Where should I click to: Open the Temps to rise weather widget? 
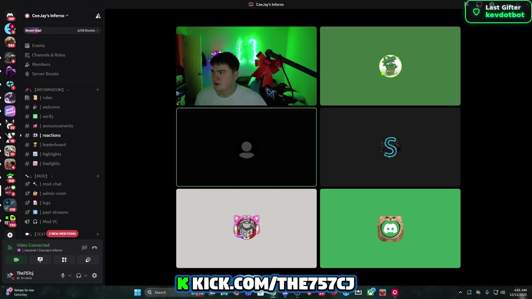[x=20, y=292]
